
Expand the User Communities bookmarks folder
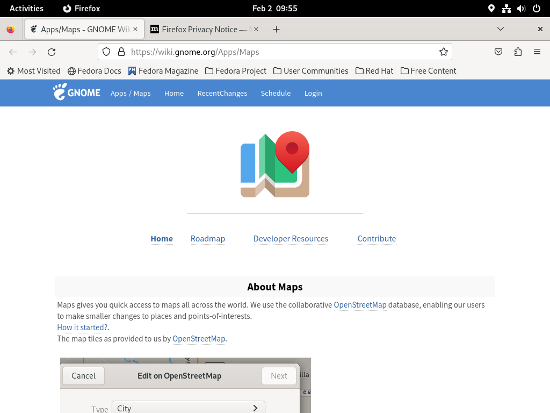tap(311, 71)
